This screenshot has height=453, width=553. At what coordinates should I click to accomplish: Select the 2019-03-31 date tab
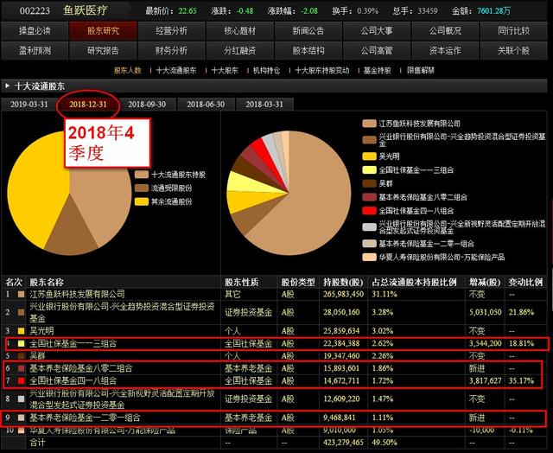pos(29,104)
